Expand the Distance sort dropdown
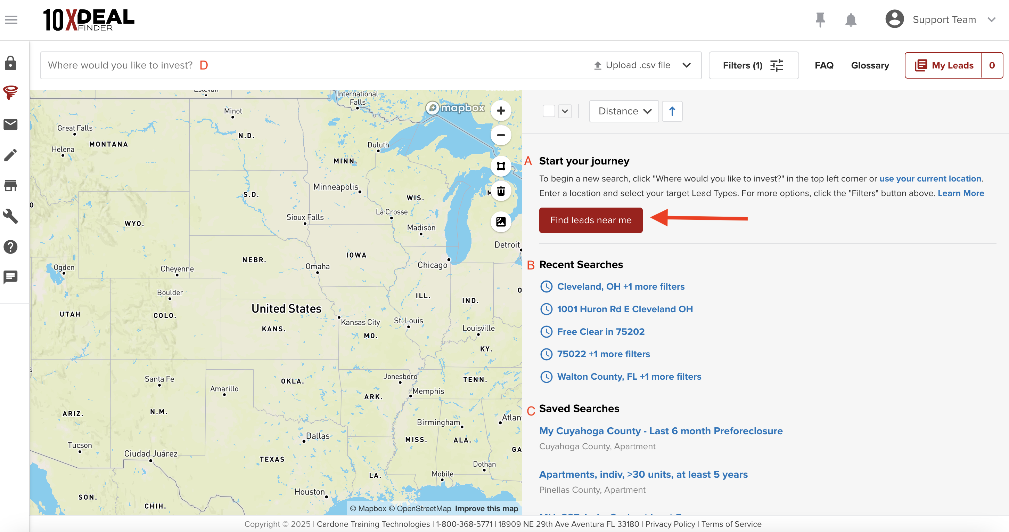 (624, 111)
